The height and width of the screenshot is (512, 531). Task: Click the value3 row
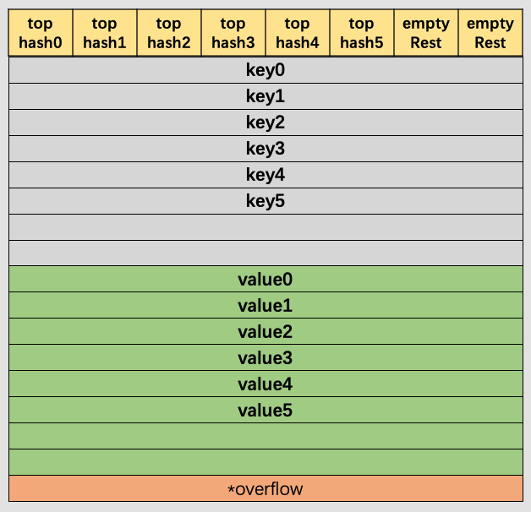click(265, 358)
